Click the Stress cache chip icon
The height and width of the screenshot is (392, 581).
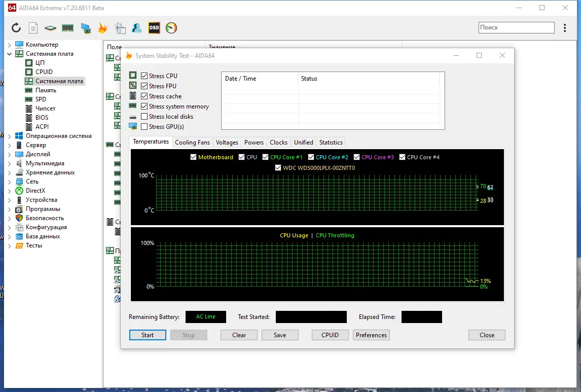133,96
